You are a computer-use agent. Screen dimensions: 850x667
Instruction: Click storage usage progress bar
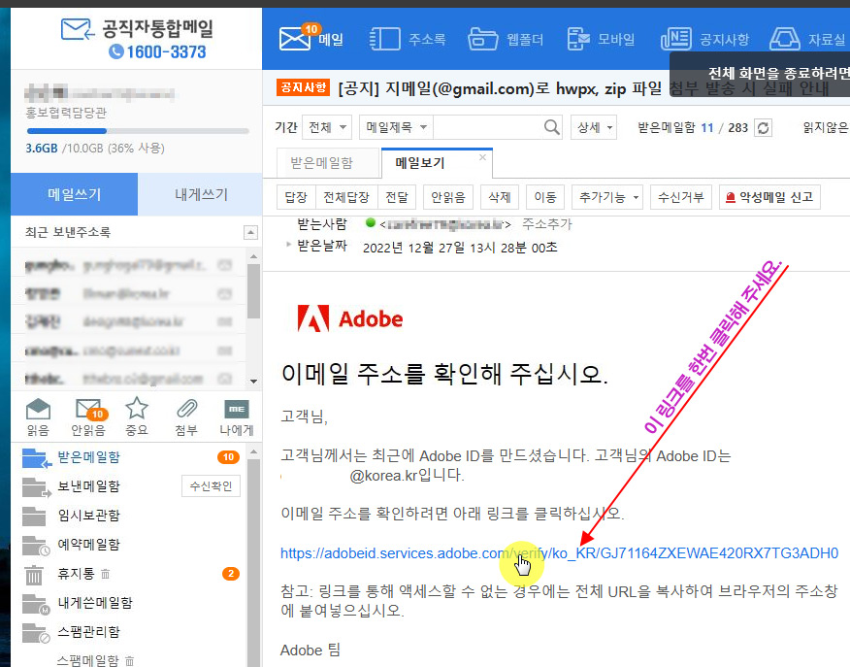point(138,131)
